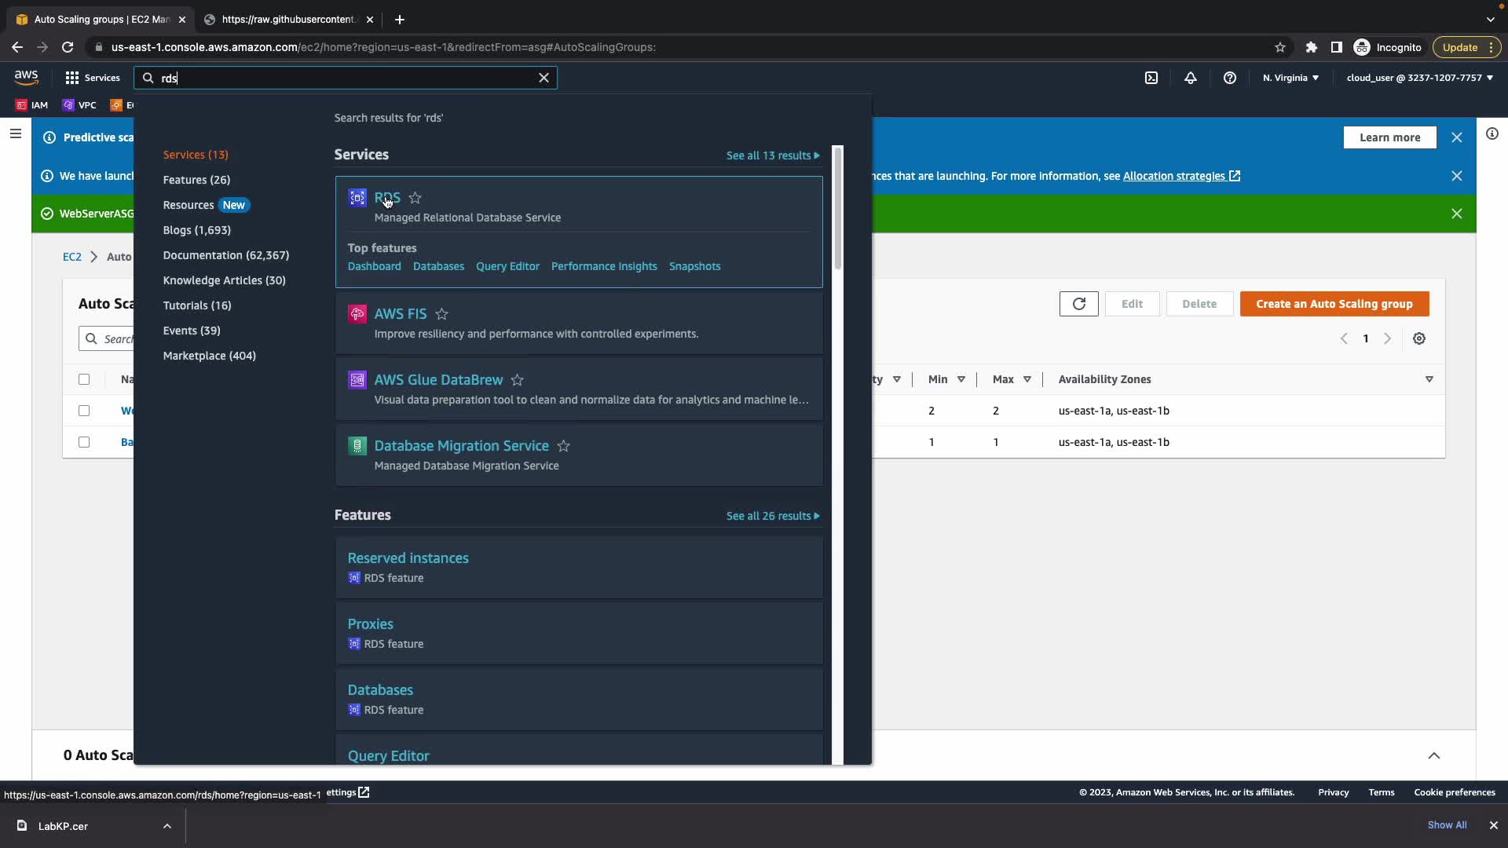Open the AWS CloudShell icon
Viewport: 1508px width, 848px height.
tap(1151, 78)
